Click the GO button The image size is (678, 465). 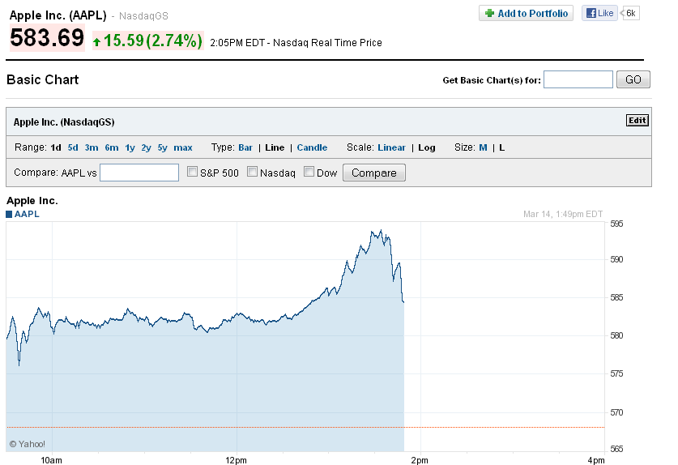[633, 79]
